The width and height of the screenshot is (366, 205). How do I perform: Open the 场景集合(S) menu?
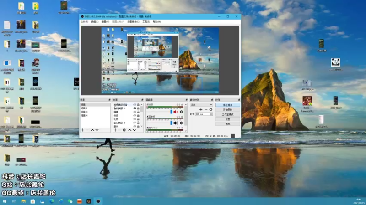(x=133, y=22)
